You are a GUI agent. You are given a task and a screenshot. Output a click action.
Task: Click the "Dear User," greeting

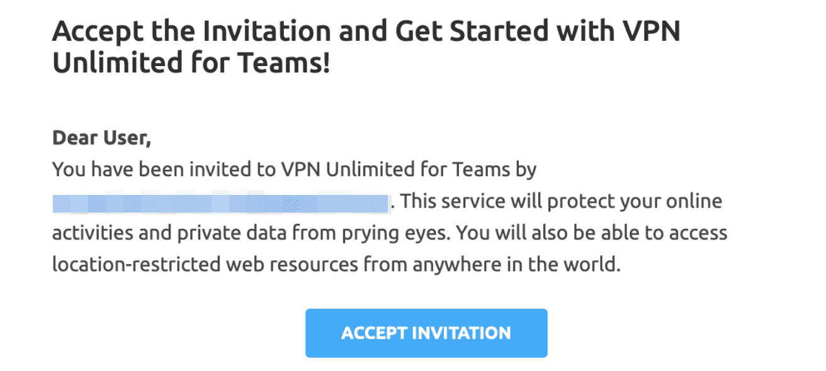click(x=101, y=138)
